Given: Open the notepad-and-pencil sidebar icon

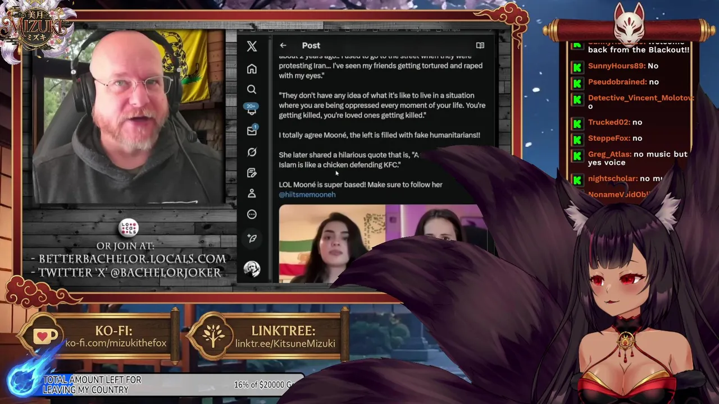Looking at the screenshot, I should point(252,173).
